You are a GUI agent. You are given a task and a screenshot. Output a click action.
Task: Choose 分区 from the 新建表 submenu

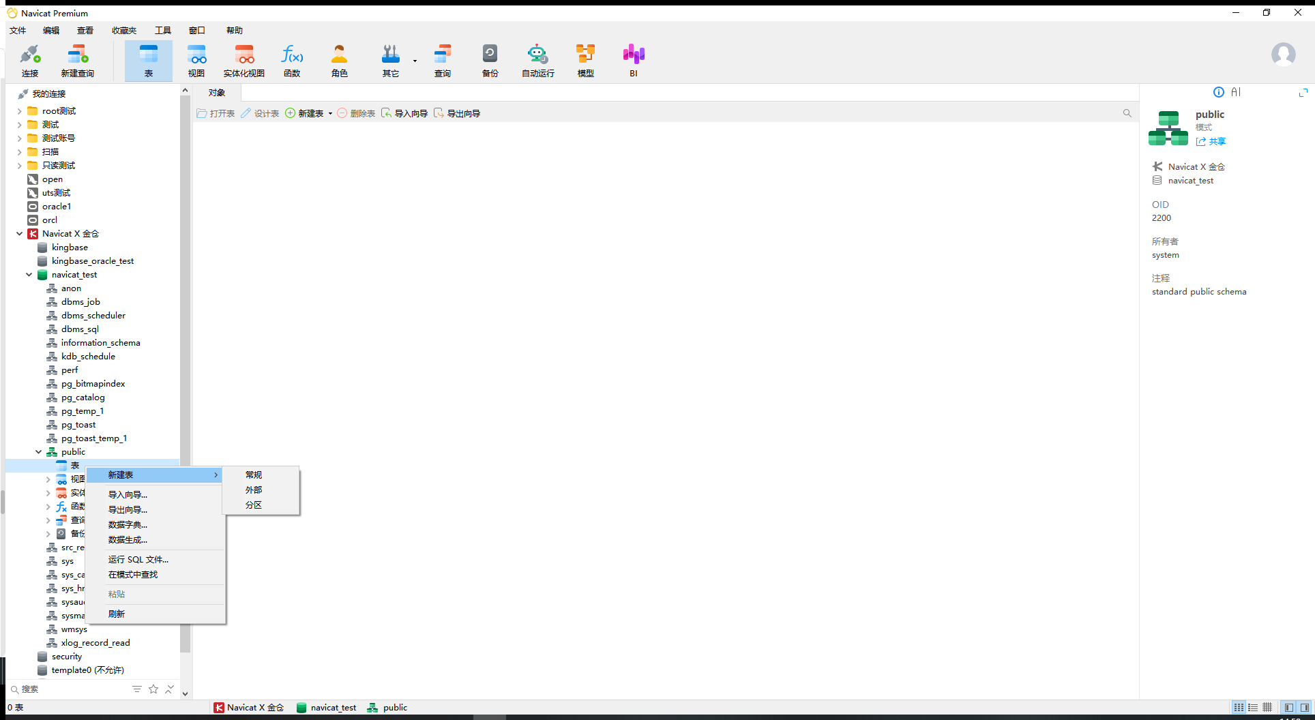261,505
